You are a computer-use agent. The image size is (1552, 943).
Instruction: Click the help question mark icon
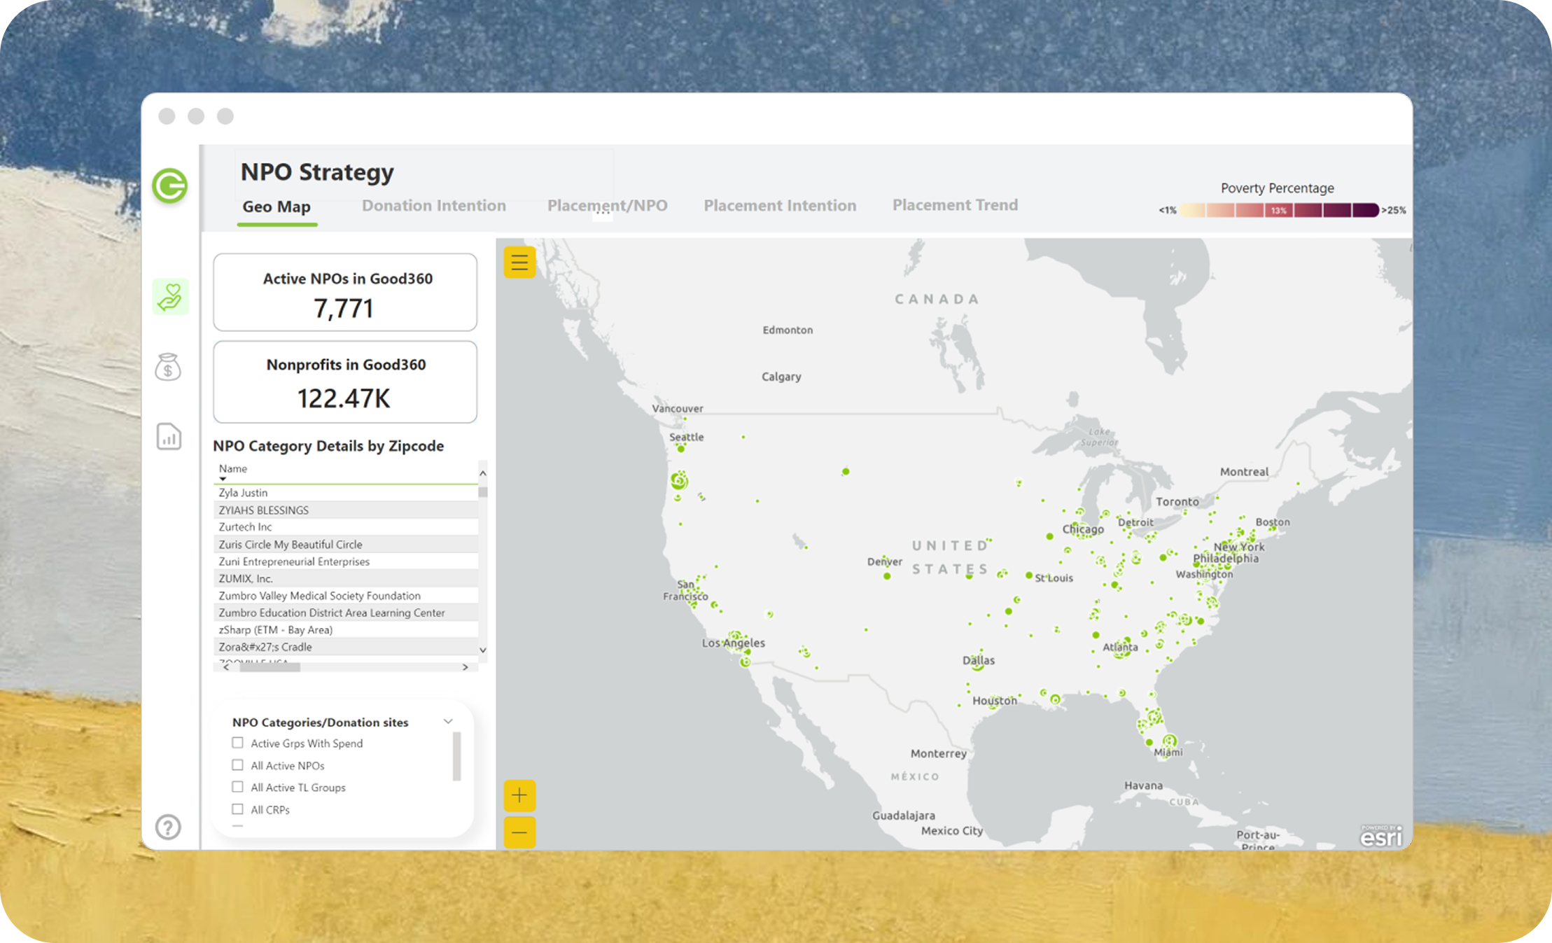tap(168, 827)
